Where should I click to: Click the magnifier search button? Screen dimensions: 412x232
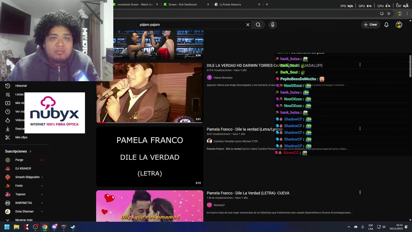tap(258, 25)
